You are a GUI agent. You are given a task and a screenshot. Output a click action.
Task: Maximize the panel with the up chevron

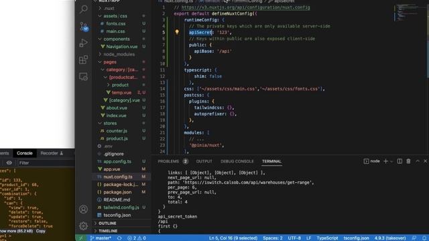(418, 161)
